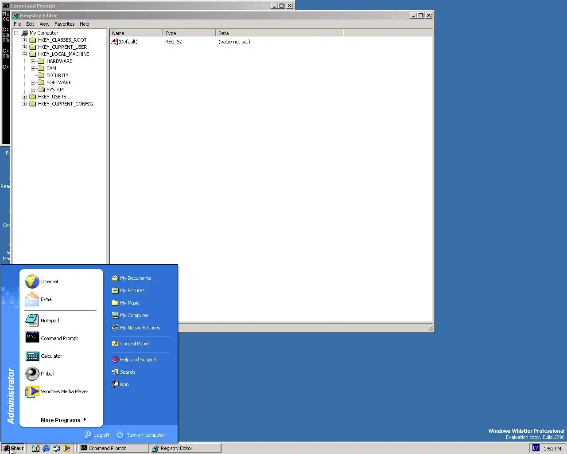
Task: Click the (value not set) data cell
Action: 234,42
